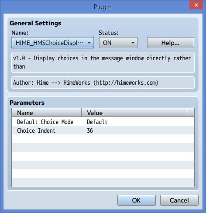Image resolution: width=206 pixels, height=213 pixels.
Task: Click the last empty row in Parameters list
Action: pos(103,182)
